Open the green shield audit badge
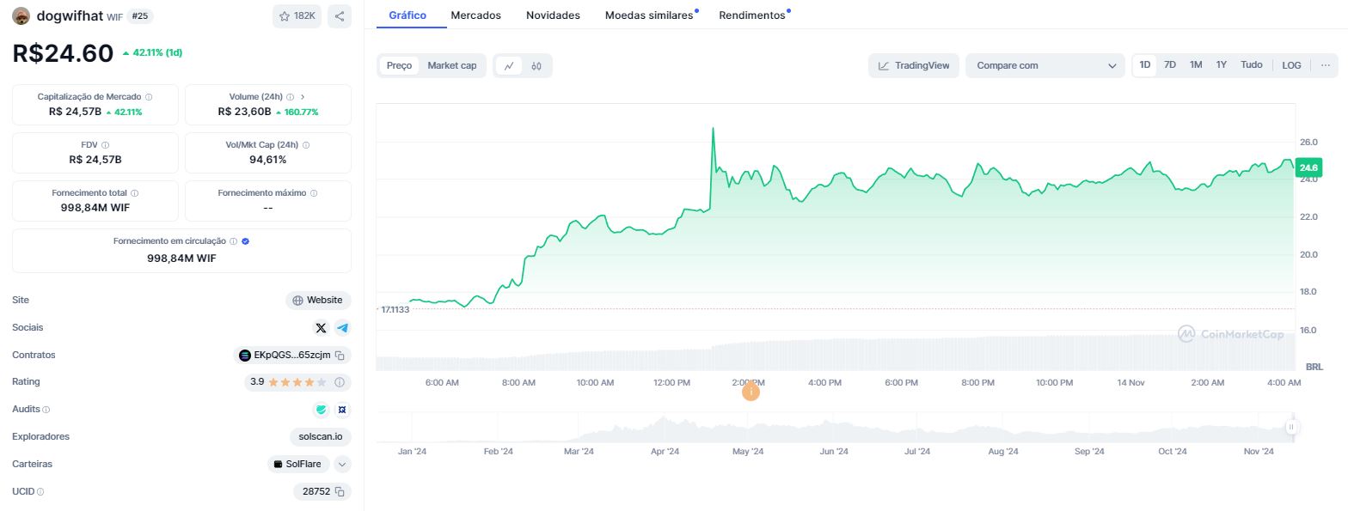Image resolution: width=1348 pixels, height=511 pixels. [322, 410]
